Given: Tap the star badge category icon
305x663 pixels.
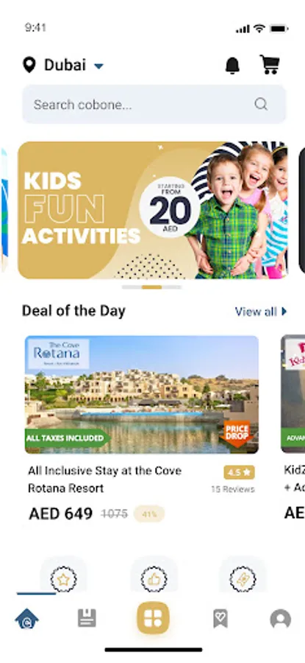Looking at the screenshot, I should (x=63, y=579).
